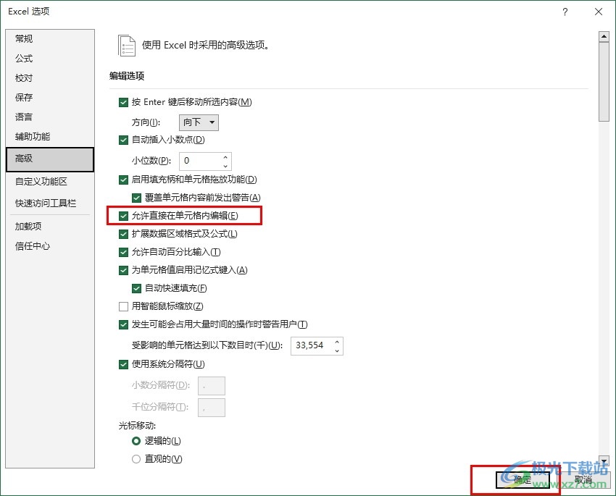This screenshot has height=496, width=616.
Task: Increase 受影响的单元格 count spinner up
Action: [x=337, y=341]
